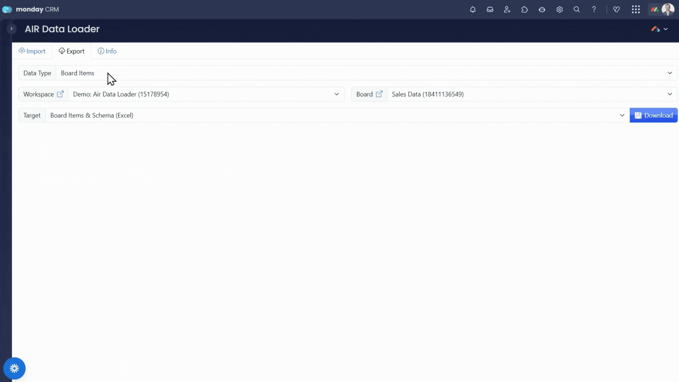Image resolution: width=679 pixels, height=382 pixels.
Task: Expand the Workspace selection dropdown
Action: click(x=206, y=94)
